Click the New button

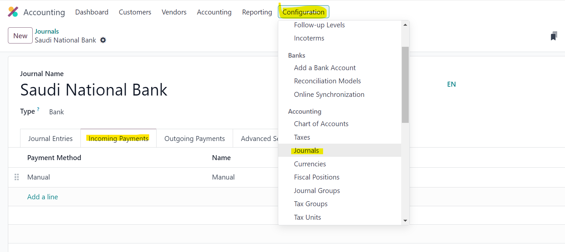[20, 36]
